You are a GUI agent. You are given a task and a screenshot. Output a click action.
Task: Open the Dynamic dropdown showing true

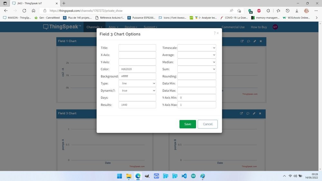(x=137, y=90)
